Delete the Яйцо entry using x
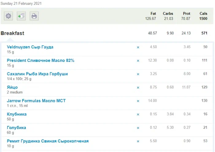 (x=138, y=88)
